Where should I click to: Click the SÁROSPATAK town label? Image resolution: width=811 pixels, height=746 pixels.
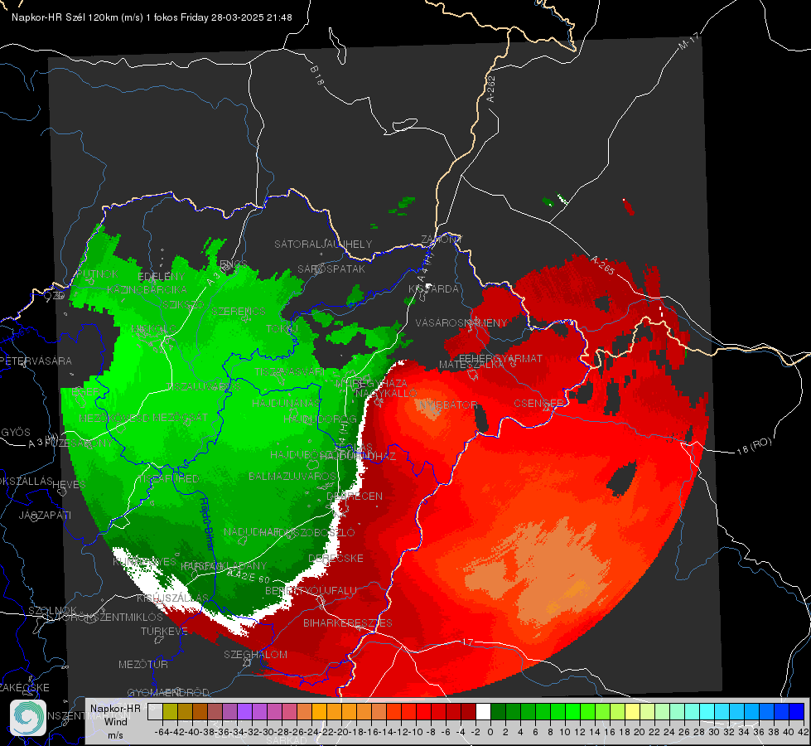tap(331, 269)
